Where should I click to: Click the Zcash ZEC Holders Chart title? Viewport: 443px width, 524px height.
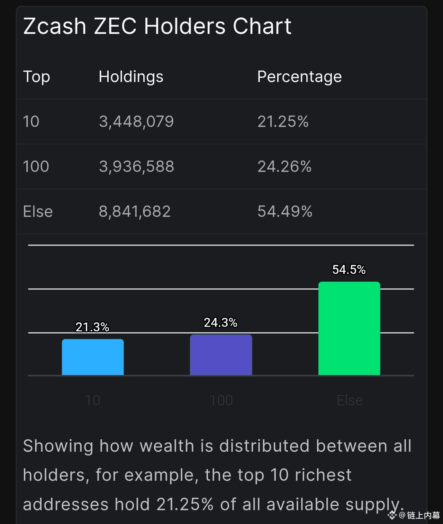click(157, 26)
